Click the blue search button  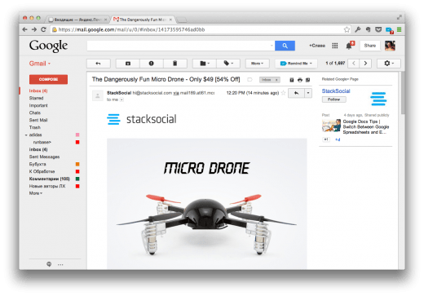pyautogui.click(x=285, y=46)
